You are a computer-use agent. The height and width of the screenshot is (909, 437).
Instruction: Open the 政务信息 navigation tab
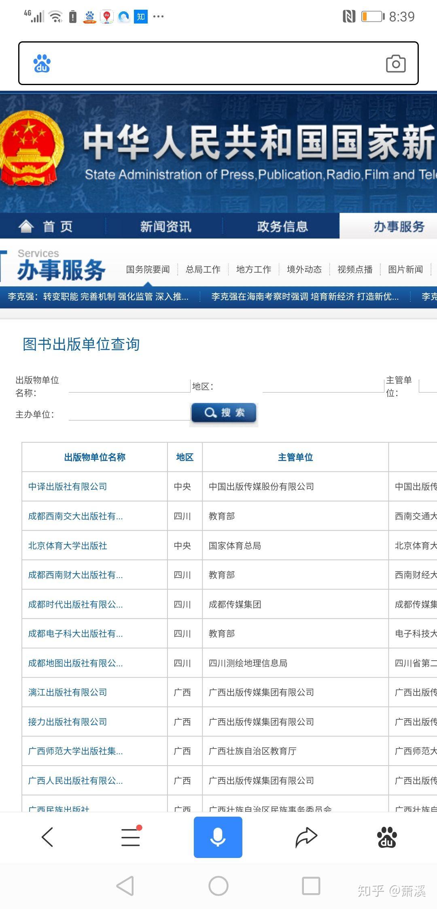[x=282, y=226]
